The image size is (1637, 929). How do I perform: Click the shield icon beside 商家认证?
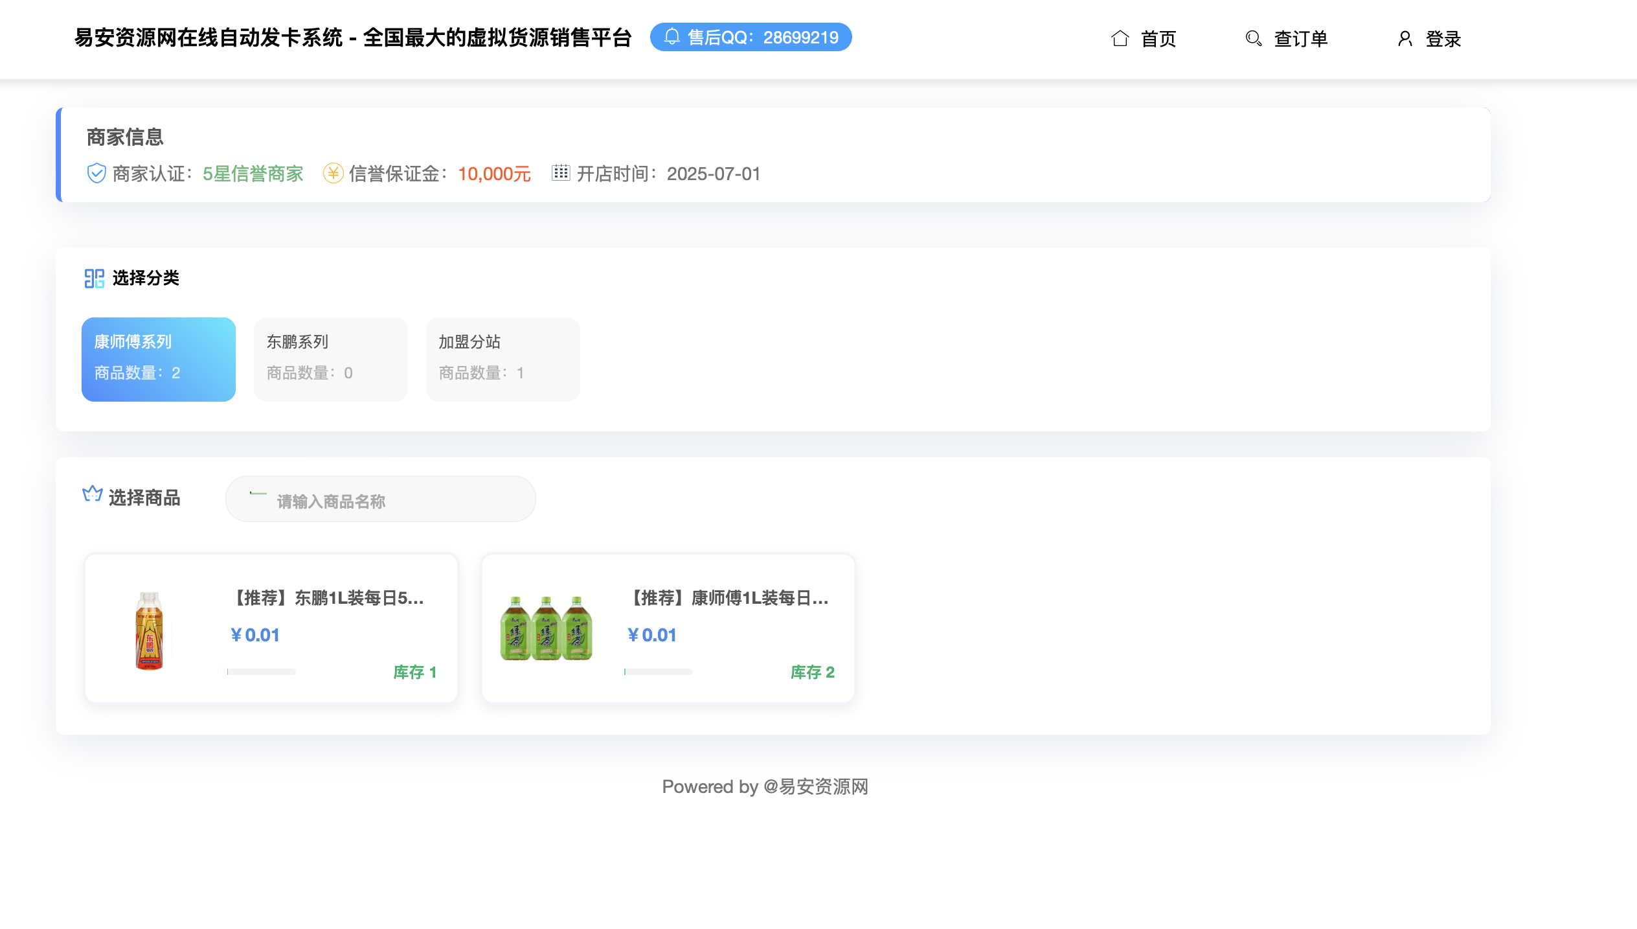click(96, 174)
